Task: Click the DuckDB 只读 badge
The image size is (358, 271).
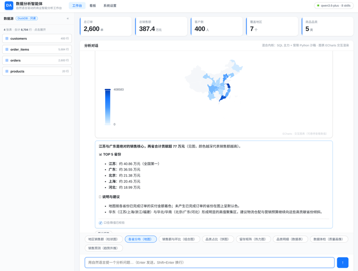Action: point(27,18)
